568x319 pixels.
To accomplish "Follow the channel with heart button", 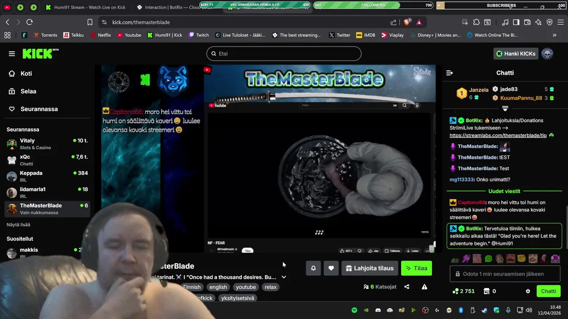I will tap(331, 268).
